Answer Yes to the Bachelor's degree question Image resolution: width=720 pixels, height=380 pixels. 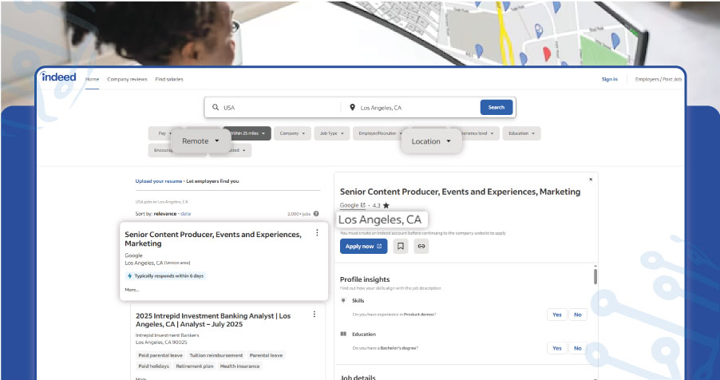tap(557, 348)
